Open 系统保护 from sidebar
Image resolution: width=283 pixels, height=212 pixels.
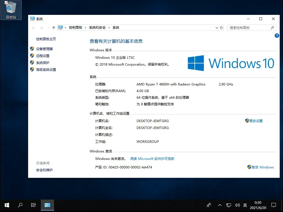pyautogui.click(x=42, y=63)
